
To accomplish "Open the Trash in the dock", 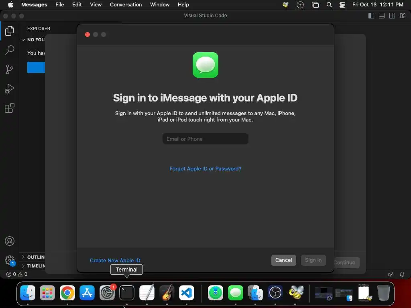I will click(383, 292).
